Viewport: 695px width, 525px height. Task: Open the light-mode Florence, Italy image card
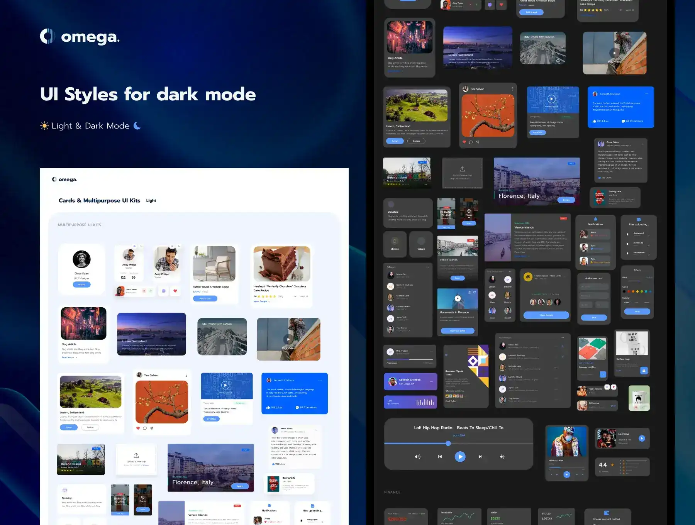coord(210,467)
